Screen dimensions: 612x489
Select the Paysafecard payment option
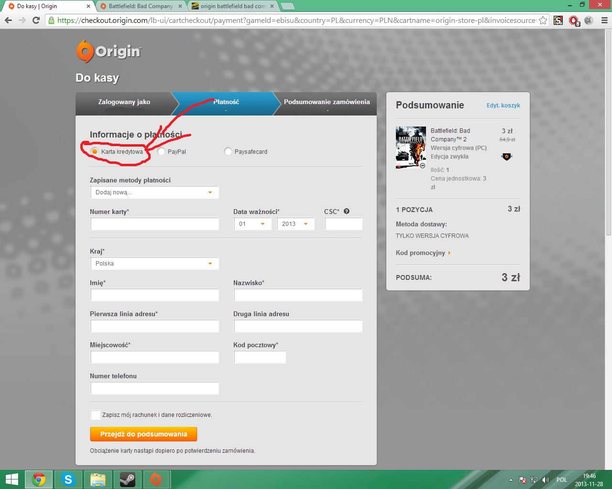tap(228, 151)
